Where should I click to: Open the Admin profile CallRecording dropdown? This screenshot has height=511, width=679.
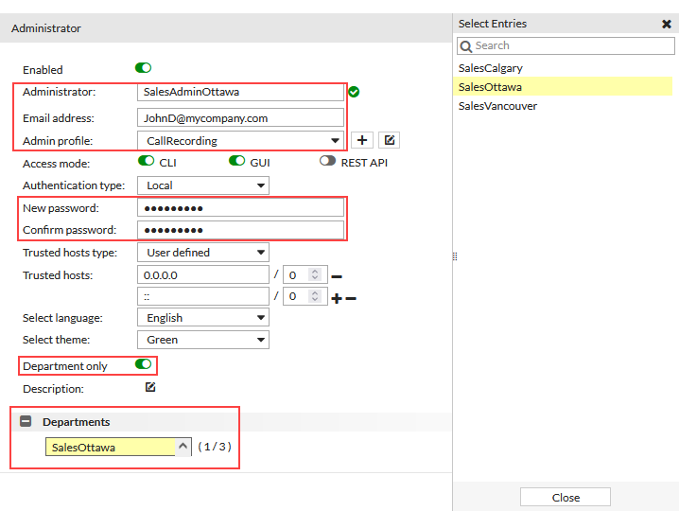pos(240,141)
